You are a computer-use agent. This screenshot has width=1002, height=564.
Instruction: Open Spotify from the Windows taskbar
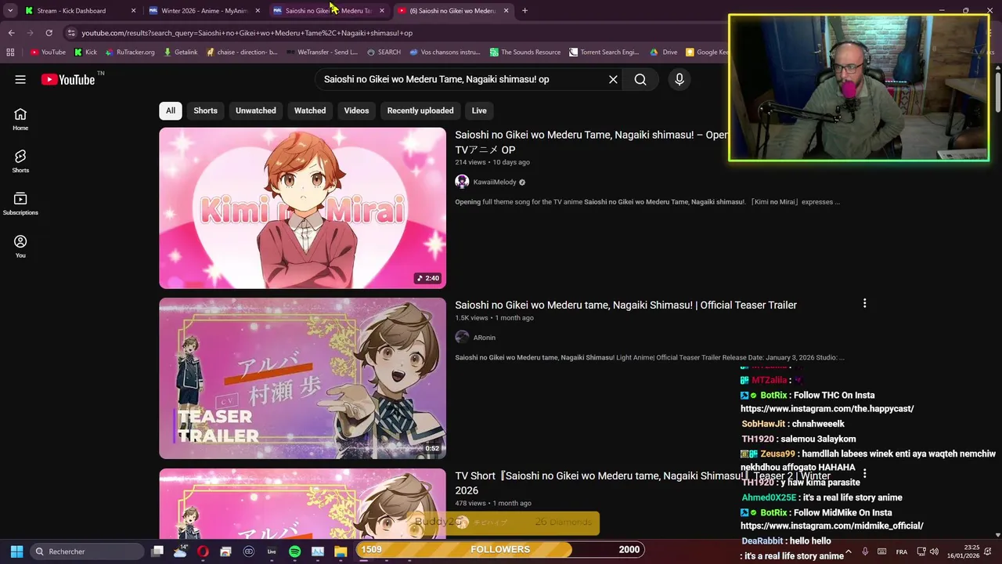click(x=294, y=551)
